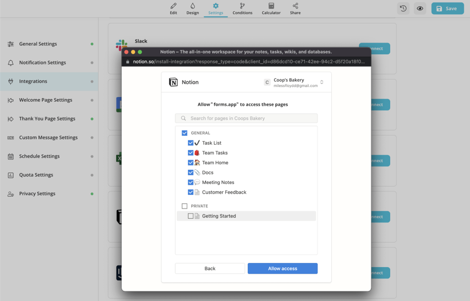
Task: Click the history clock icon in top bar
Action: (x=403, y=8)
